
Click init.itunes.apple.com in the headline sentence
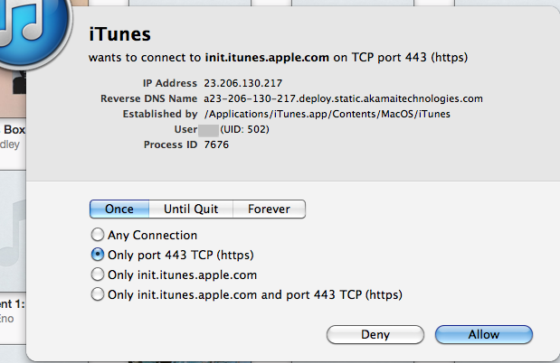(267, 58)
